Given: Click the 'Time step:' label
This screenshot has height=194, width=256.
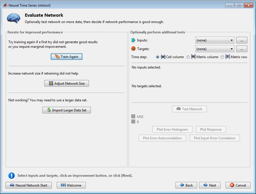Looking at the screenshot, I should pyautogui.click(x=139, y=57).
